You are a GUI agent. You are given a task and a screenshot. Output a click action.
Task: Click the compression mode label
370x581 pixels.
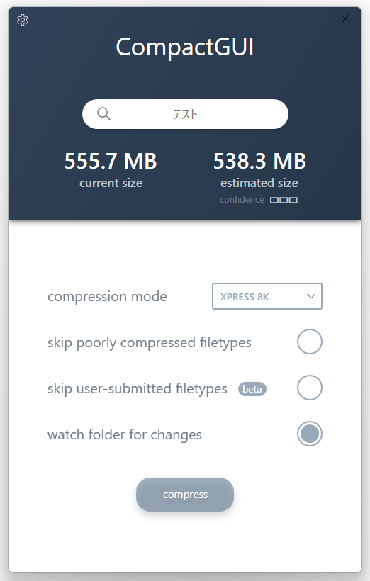pyautogui.click(x=107, y=296)
